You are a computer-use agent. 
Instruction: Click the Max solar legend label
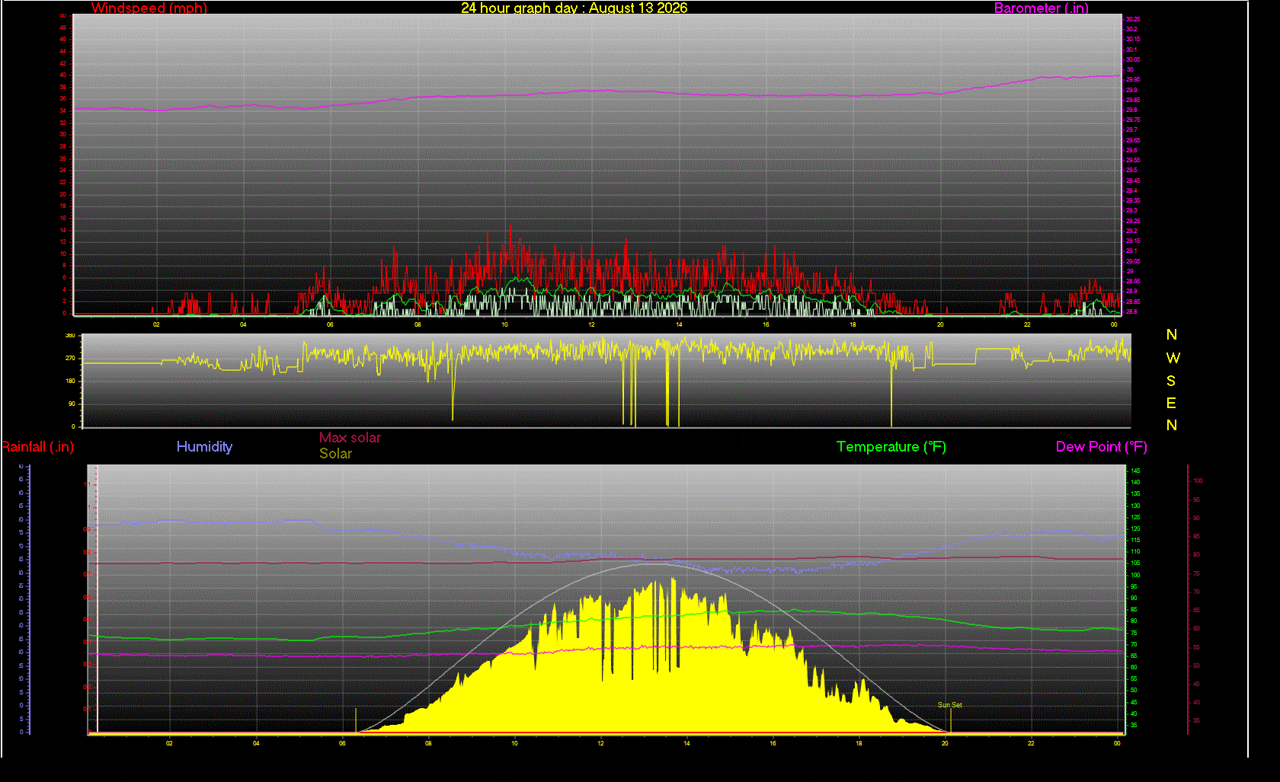350,438
